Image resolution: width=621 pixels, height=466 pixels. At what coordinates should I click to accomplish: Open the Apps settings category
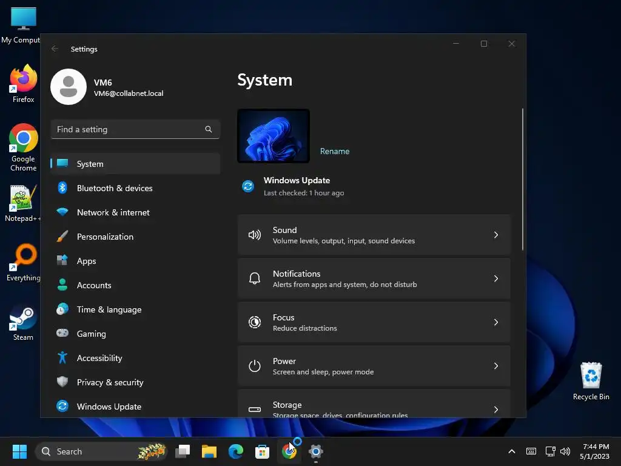(135, 261)
